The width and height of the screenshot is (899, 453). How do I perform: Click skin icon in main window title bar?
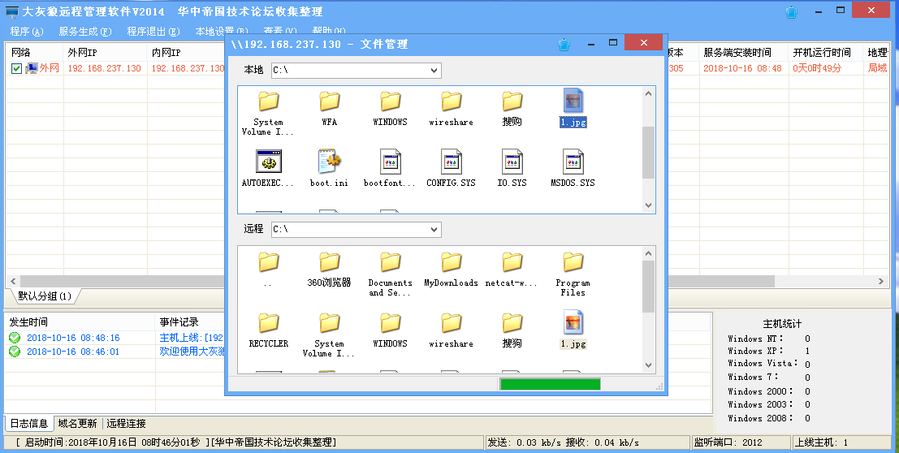pos(792,12)
